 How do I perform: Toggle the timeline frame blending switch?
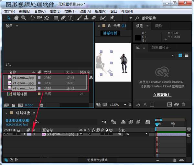(x=131, y=122)
